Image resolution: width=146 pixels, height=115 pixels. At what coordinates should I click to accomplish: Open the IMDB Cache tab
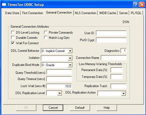(107, 13)
